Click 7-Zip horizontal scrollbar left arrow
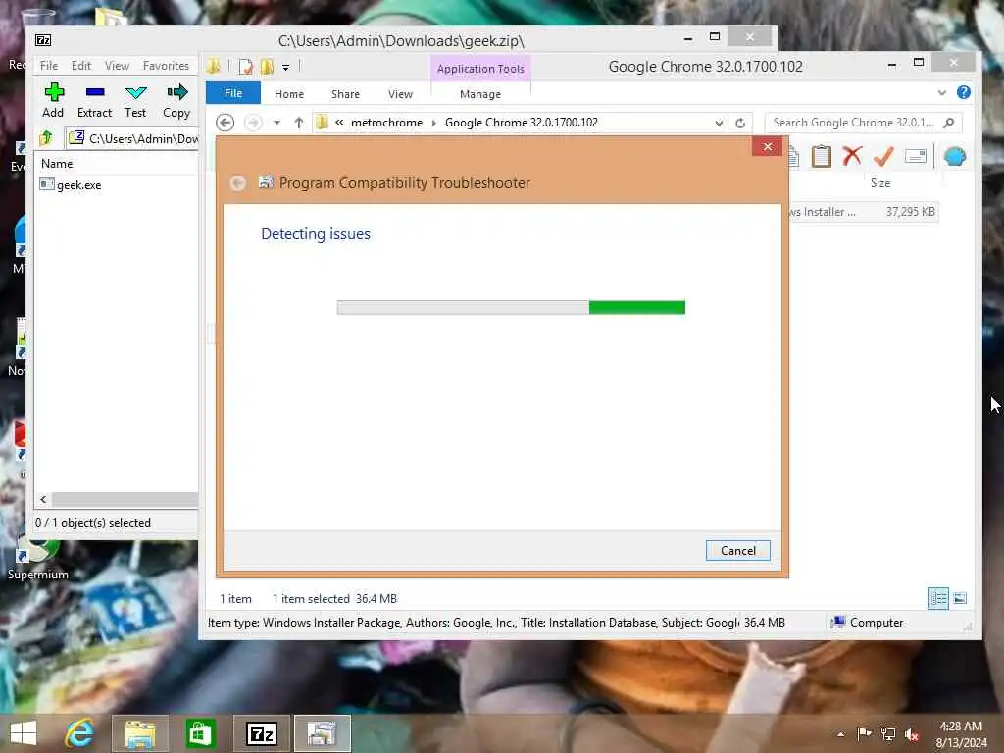This screenshot has height=753, width=1004. pyautogui.click(x=43, y=499)
